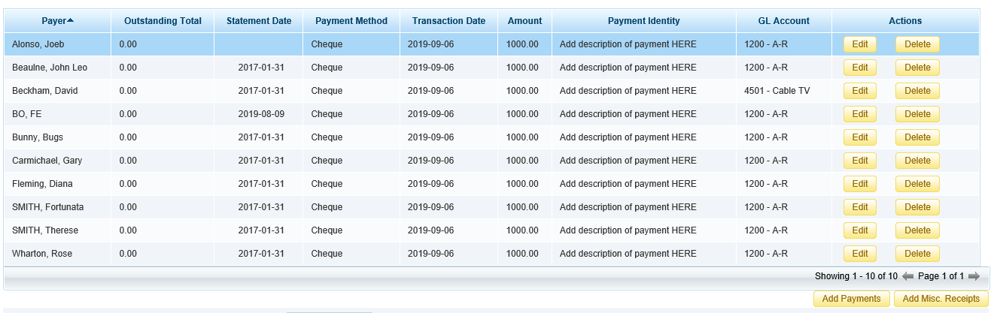Sort by Payment Method column
The height and width of the screenshot is (313, 994).
pos(351,21)
